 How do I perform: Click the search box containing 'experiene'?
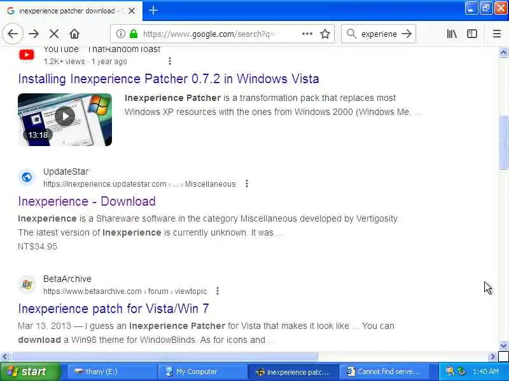379,34
